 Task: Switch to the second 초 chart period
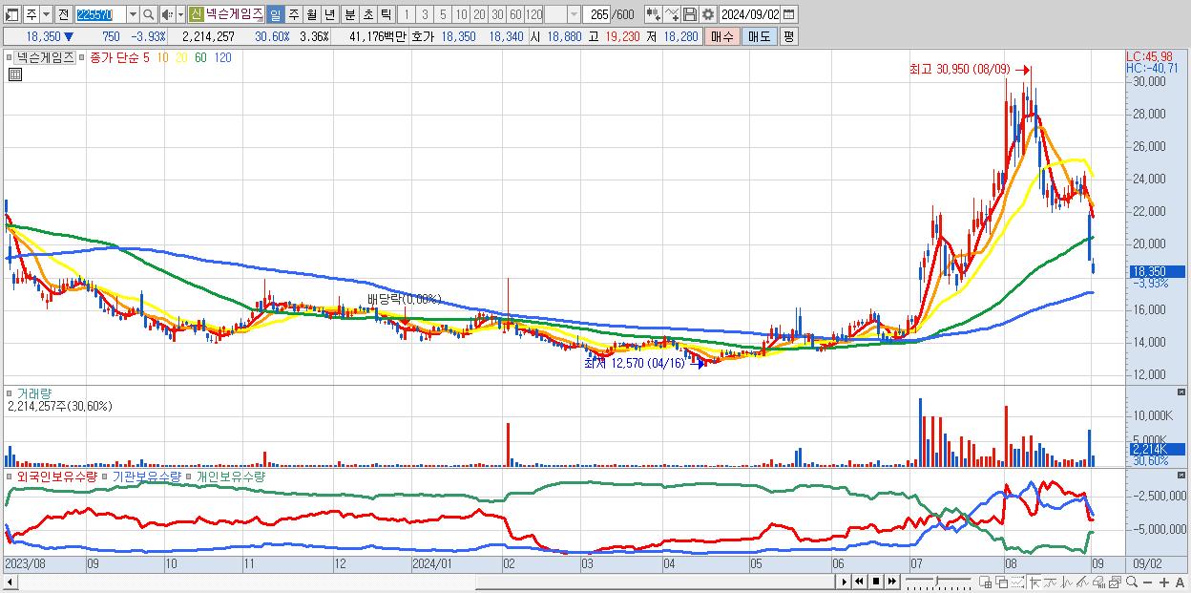click(367, 14)
